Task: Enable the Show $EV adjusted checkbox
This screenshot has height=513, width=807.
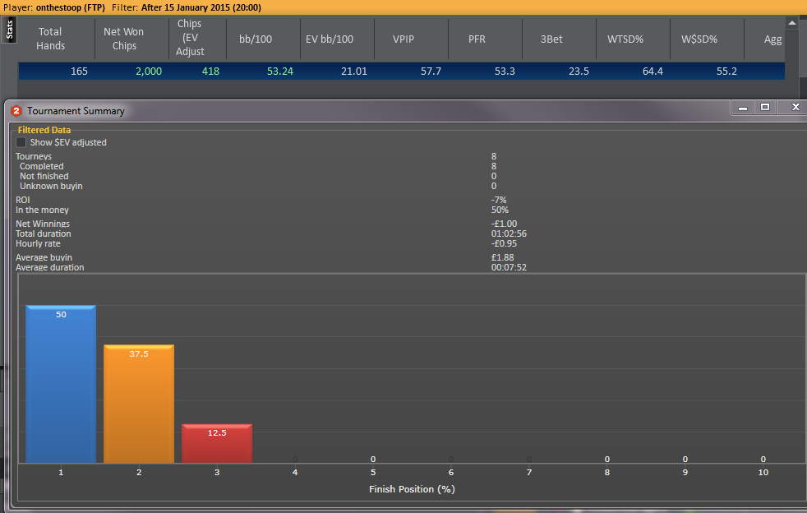Action: click(21, 142)
